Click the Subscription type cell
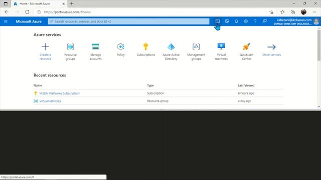Viewport: 321px width, 180px height. tap(155, 93)
